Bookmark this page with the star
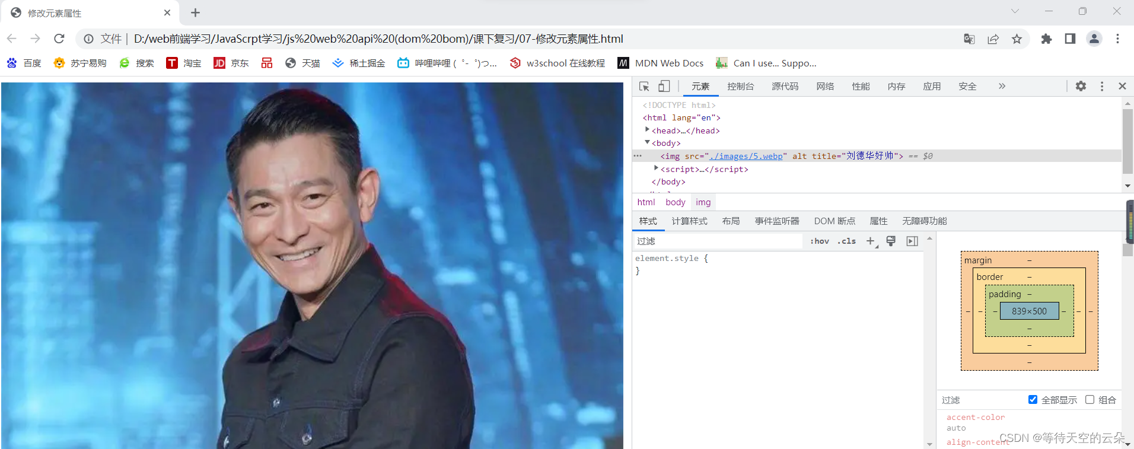The height and width of the screenshot is (449, 1134). point(1017,39)
